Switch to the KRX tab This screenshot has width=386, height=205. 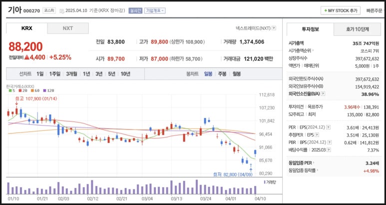pyautogui.click(x=26, y=28)
